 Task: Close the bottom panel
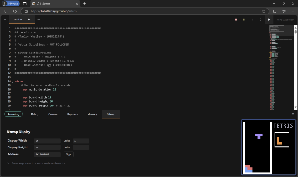tap(293, 114)
